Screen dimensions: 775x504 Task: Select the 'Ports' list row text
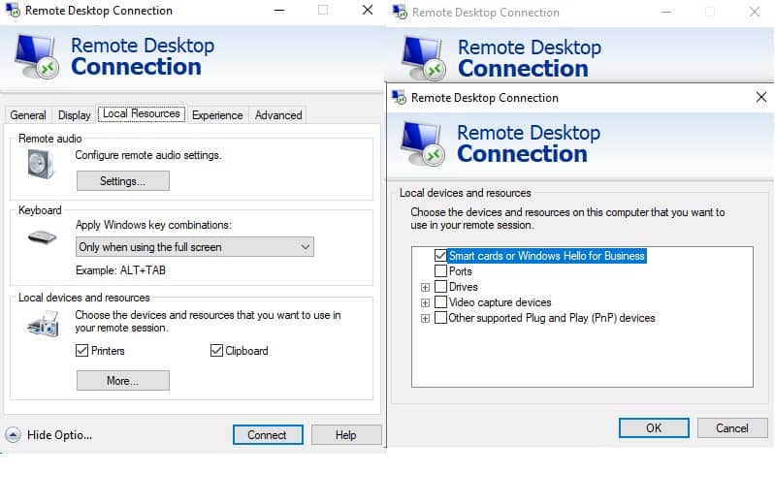pos(460,271)
